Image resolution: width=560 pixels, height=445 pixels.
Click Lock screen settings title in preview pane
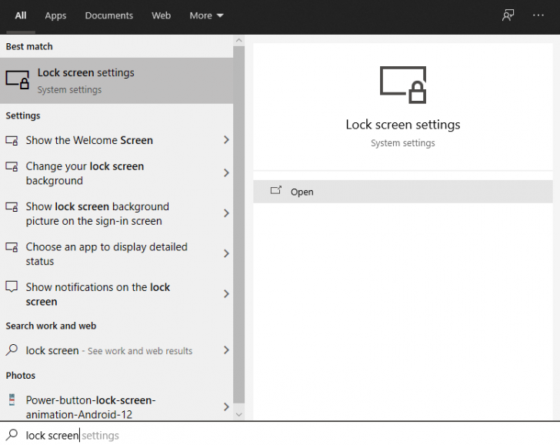[403, 125]
